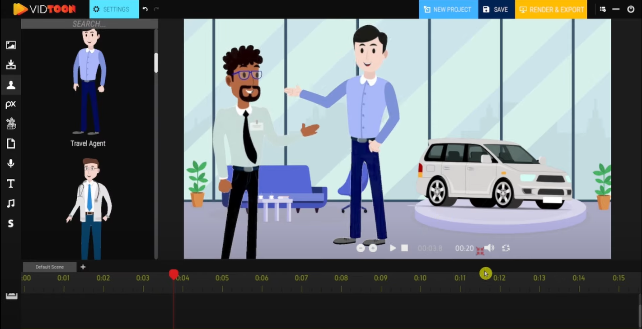Zoom out canvas with minus button

click(x=360, y=248)
